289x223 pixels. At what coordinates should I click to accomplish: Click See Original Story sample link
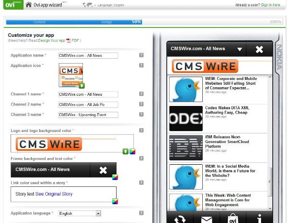[54, 194]
